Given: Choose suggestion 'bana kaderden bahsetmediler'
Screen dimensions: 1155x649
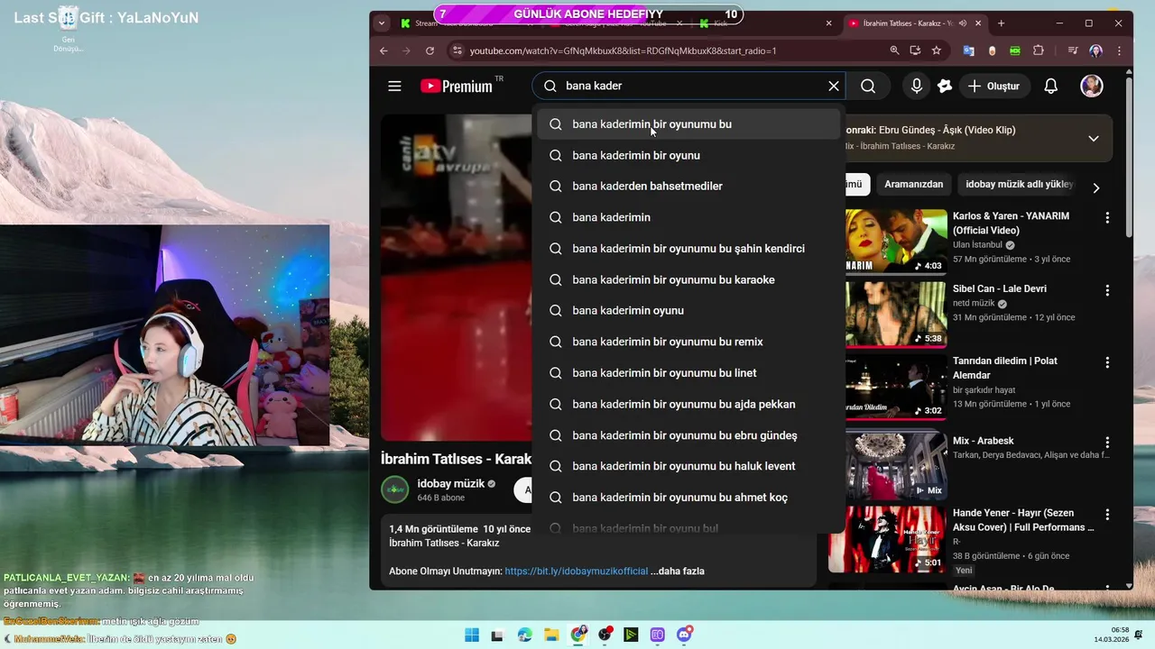Looking at the screenshot, I should [688, 186].
